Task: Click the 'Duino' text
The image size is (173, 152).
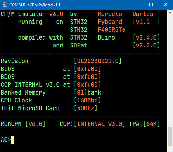Action: click(107, 37)
